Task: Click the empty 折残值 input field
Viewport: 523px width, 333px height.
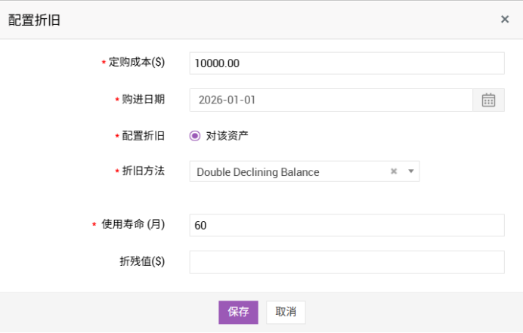Action: click(346, 262)
